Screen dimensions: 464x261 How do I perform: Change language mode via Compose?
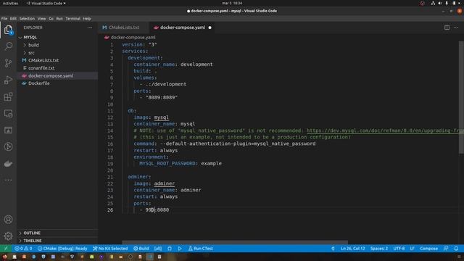pos(428,248)
